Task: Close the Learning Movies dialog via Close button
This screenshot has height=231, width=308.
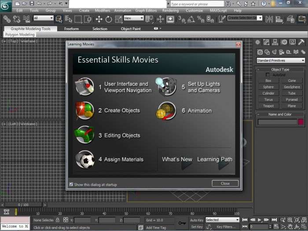Action: click(225, 183)
